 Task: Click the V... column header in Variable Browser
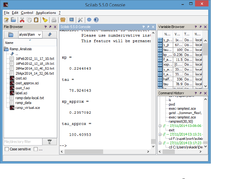178,34
